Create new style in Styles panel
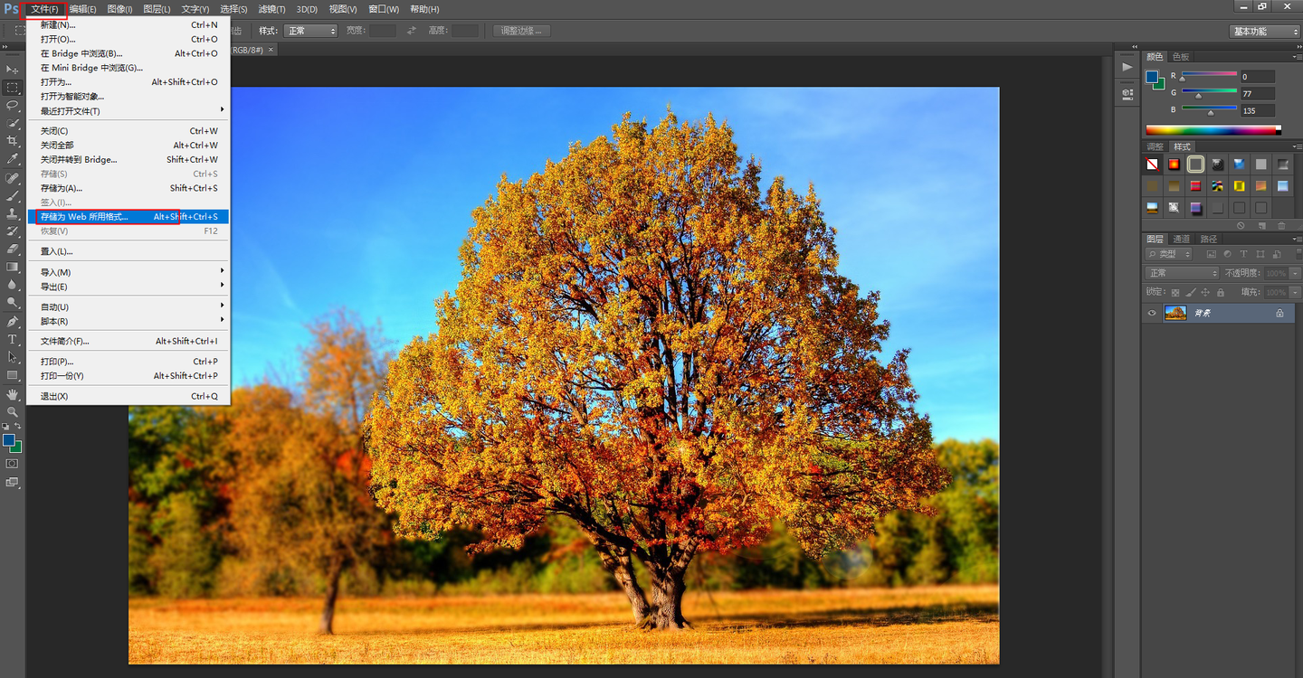 click(x=1261, y=225)
